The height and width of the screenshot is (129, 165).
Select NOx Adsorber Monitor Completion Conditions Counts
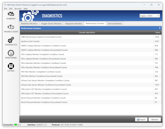(91, 63)
